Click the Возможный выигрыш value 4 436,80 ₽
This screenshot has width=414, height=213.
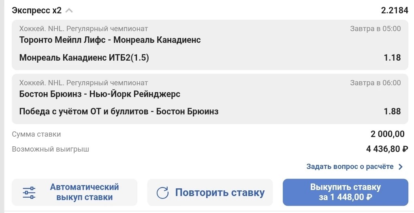(387, 149)
